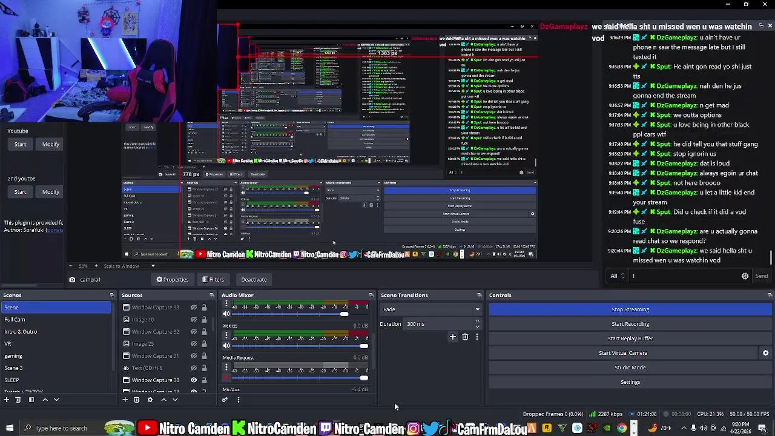Pop out the Controls dock icon
Screen dimensions: 775x436
pos(770,296)
